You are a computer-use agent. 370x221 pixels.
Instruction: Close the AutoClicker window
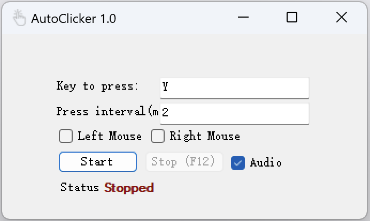click(x=342, y=18)
